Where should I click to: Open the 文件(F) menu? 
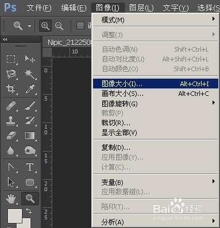pyautogui.click(x=39, y=8)
